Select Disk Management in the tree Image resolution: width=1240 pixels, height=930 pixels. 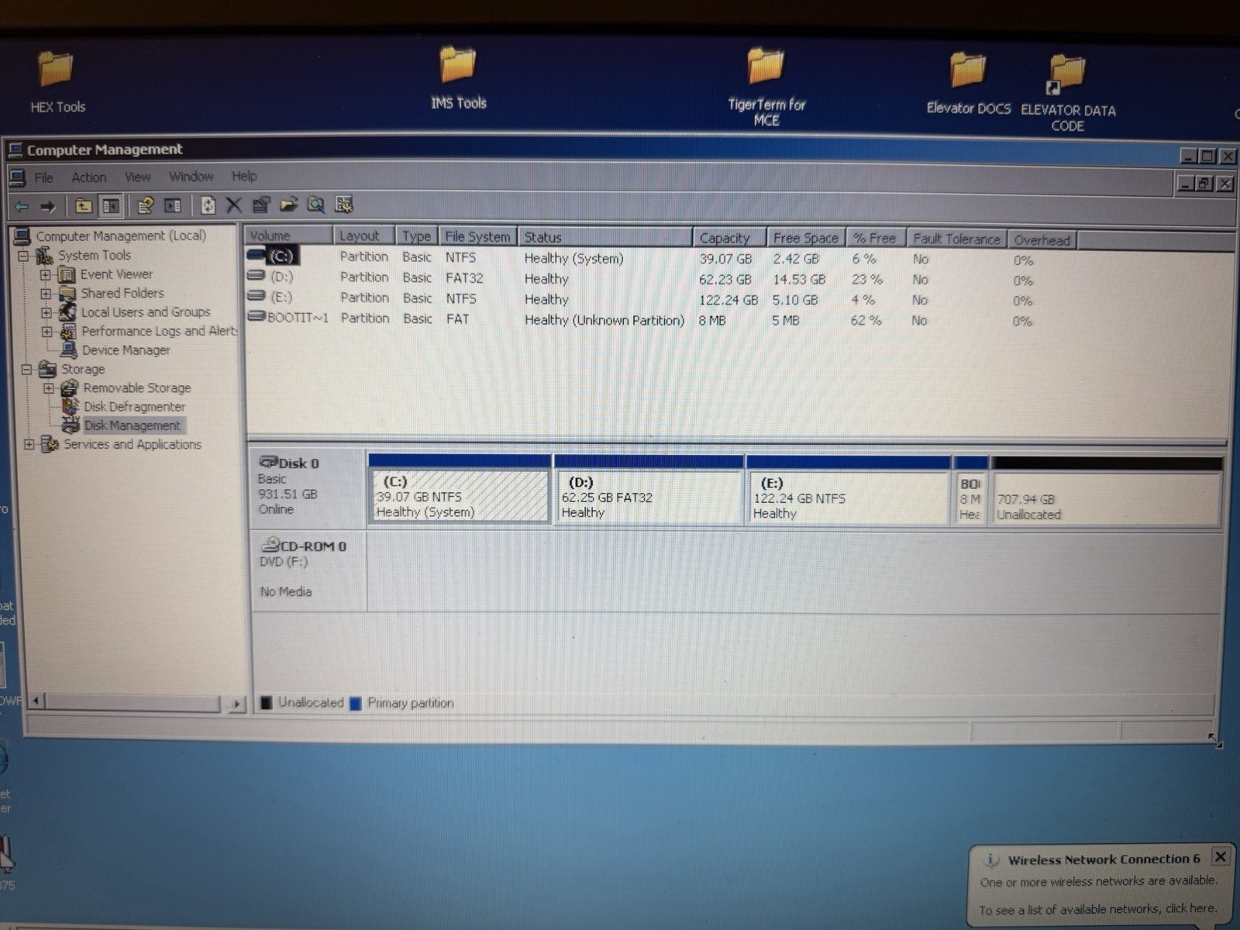(132, 425)
